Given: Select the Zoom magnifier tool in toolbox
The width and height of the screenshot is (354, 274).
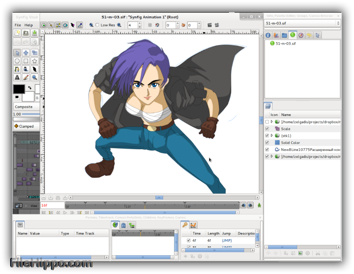Looking at the screenshot, I should 34,78.
